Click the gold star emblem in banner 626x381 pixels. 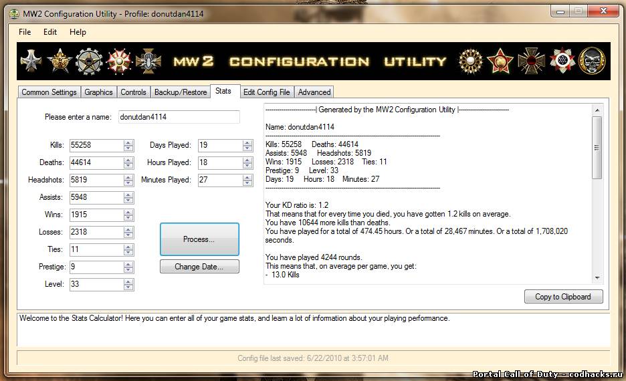60,61
